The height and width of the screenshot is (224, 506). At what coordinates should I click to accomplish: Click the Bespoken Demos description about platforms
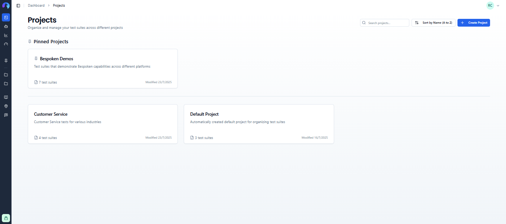point(92,67)
